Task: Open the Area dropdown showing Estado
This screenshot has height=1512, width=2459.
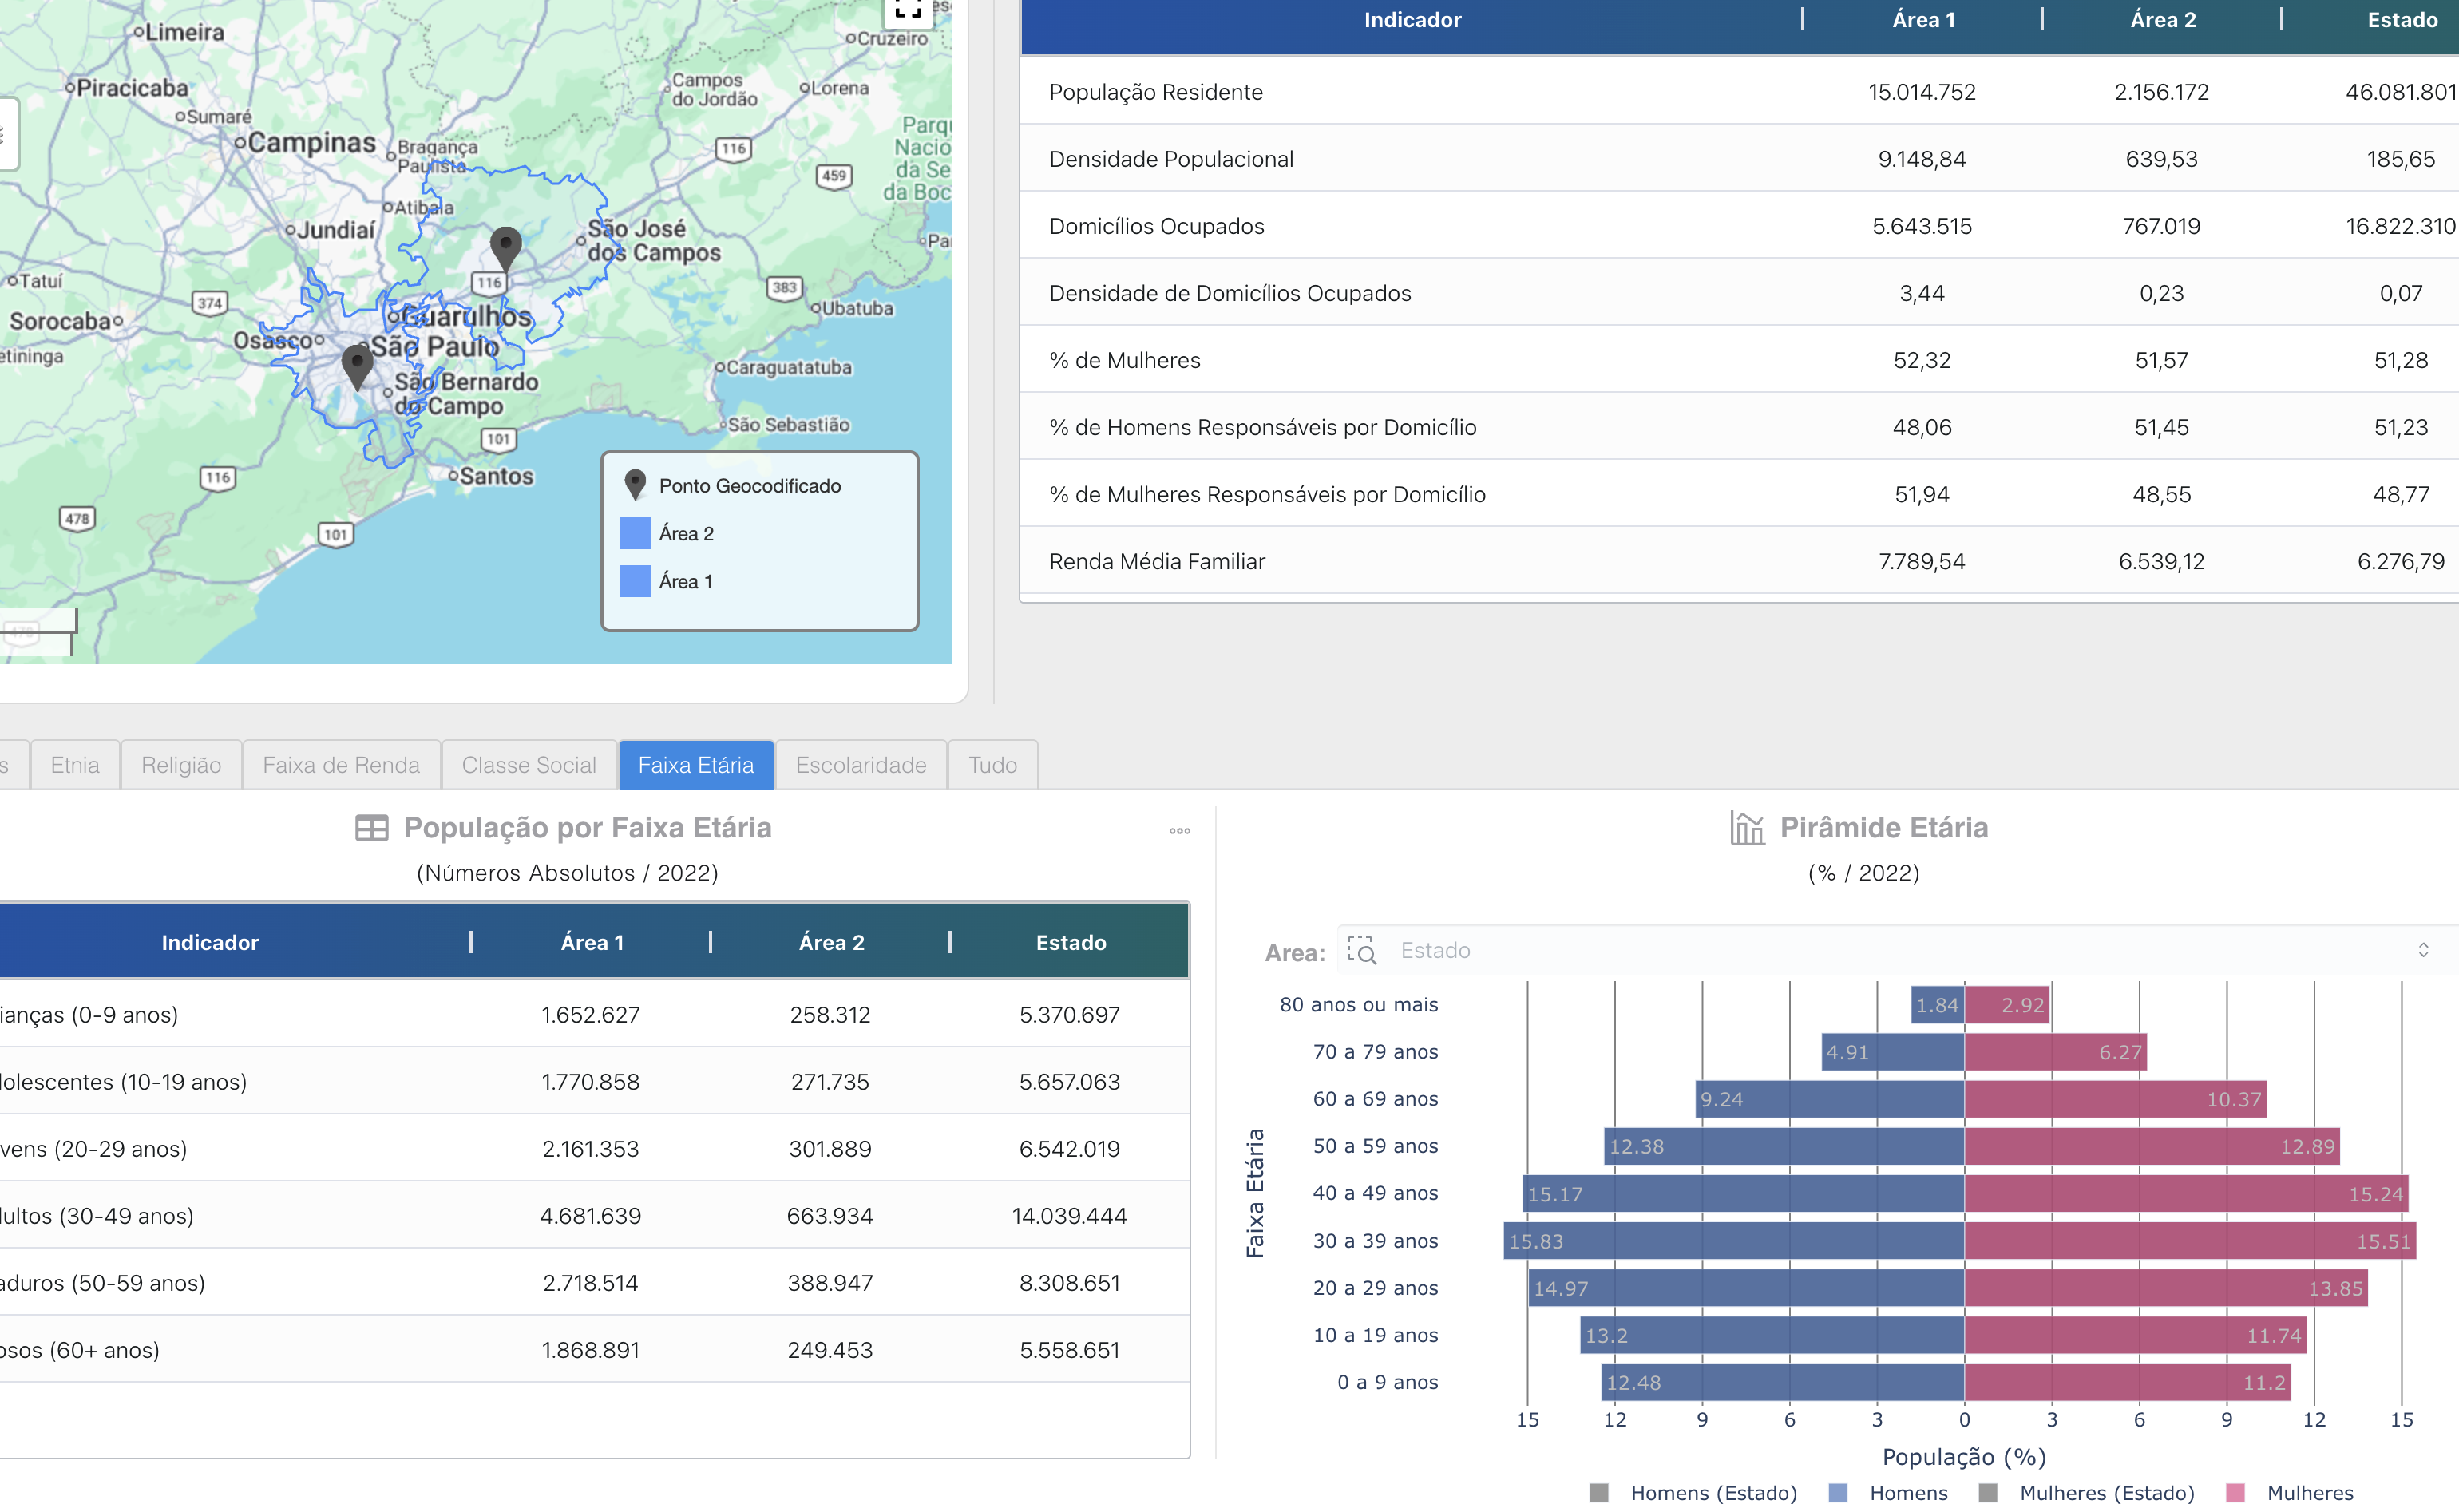Action: [x=1897, y=950]
